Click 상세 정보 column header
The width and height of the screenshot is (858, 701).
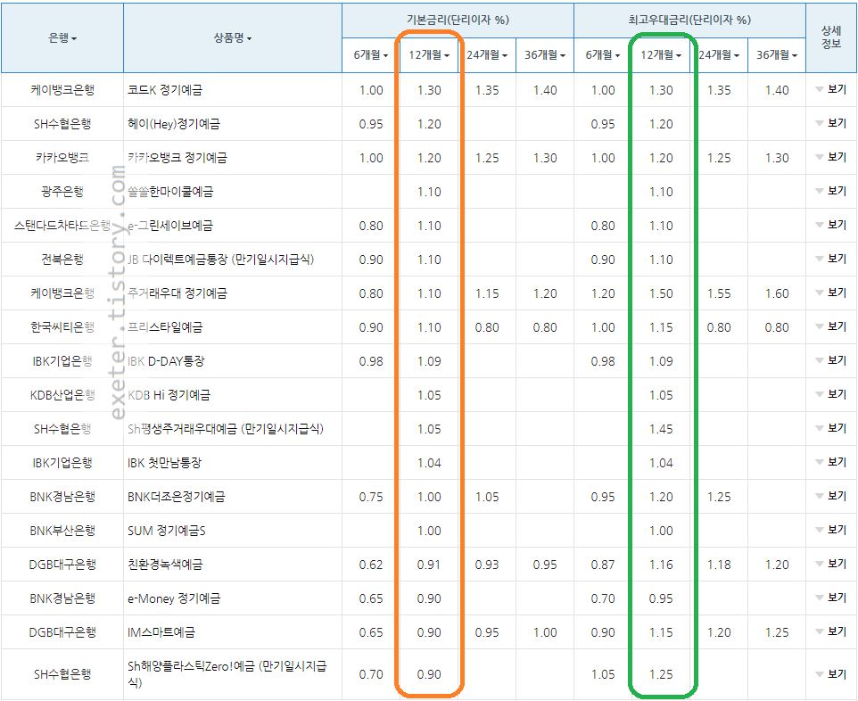[x=831, y=37]
